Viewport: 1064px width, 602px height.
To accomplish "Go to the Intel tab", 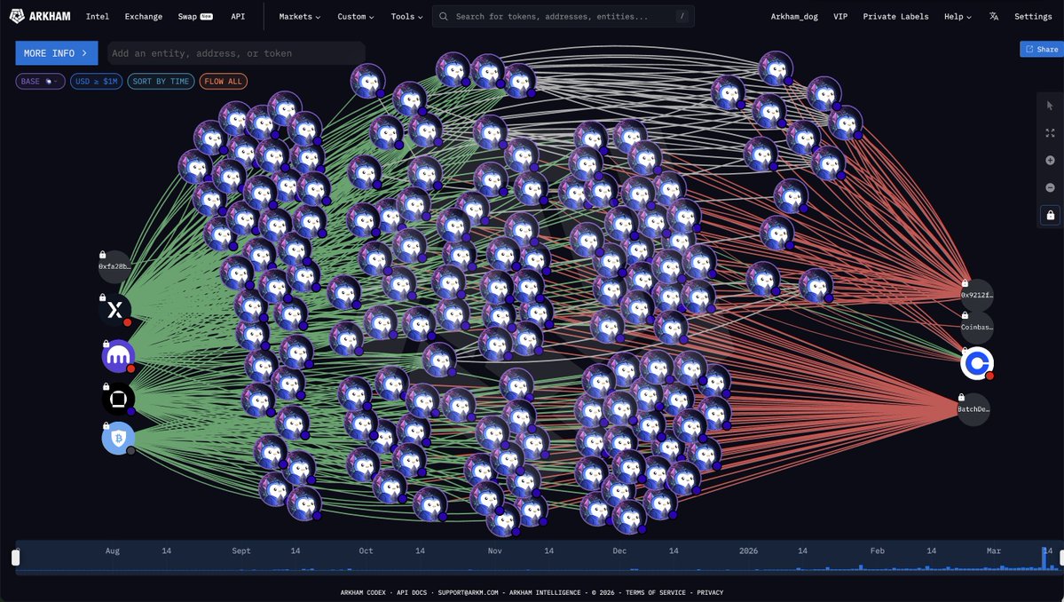I will point(97,16).
